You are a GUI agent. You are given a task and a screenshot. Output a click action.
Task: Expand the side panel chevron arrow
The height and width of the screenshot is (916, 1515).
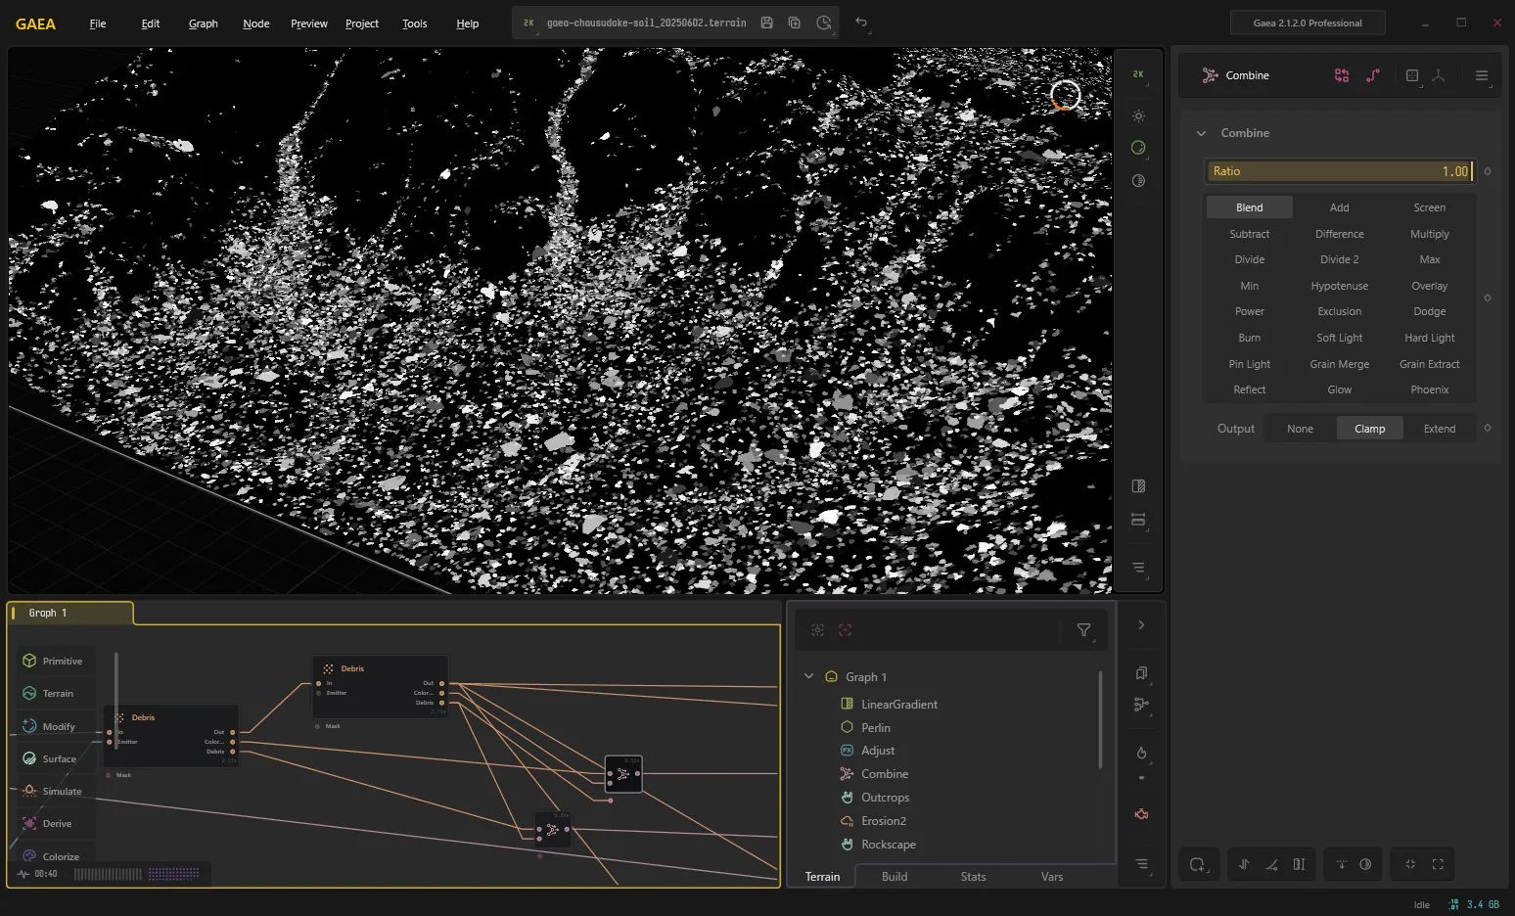[x=1141, y=625]
